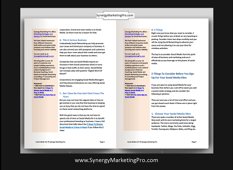Click footer 'Social Media 101' on page 4

point(51,142)
